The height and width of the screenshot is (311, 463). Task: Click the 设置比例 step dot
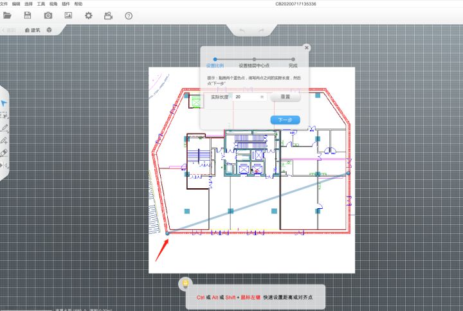pyautogui.click(x=215, y=59)
